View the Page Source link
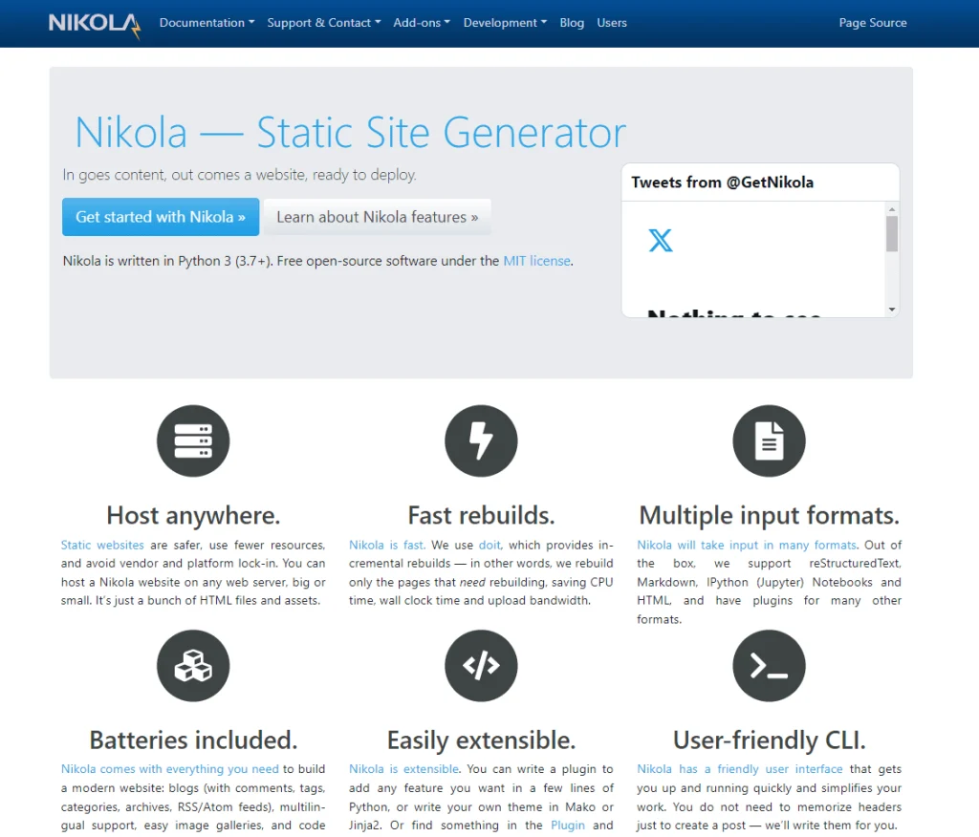979x837 pixels. (873, 23)
